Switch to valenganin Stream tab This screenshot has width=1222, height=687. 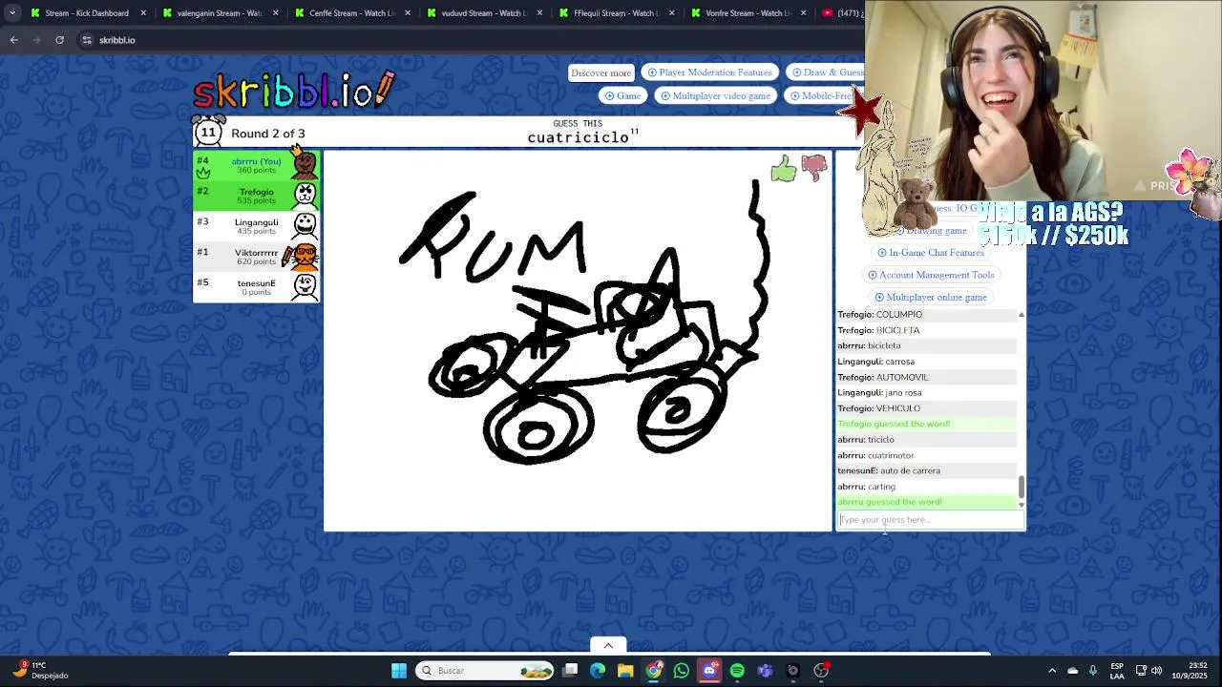[x=219, y=13]
